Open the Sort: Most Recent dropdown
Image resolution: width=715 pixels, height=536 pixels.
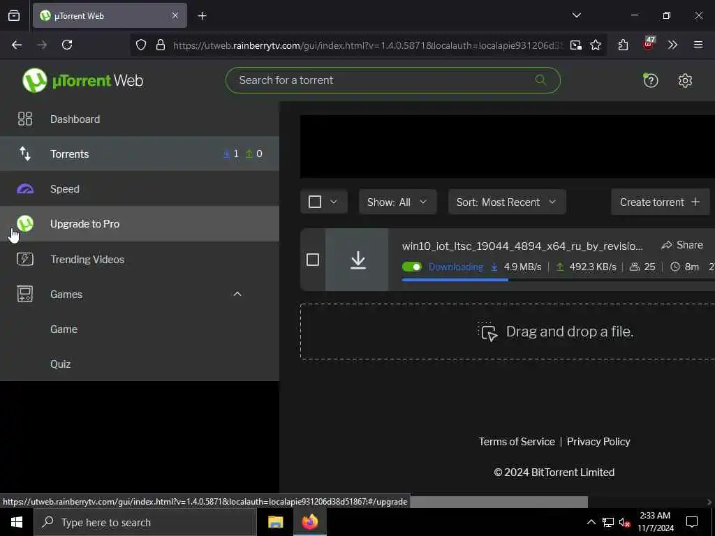pos(507,202)
